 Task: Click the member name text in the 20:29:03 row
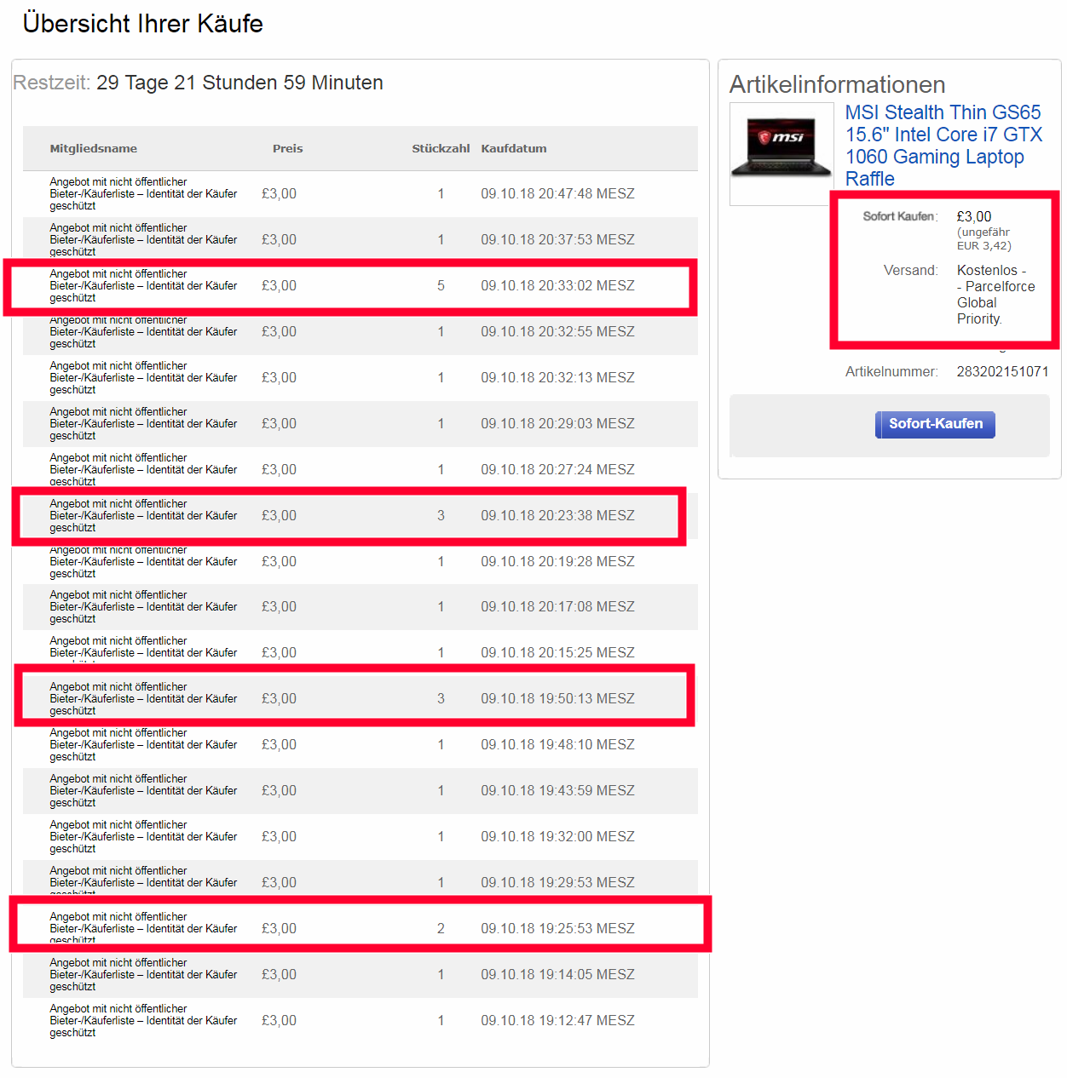(x=143, y=423)
